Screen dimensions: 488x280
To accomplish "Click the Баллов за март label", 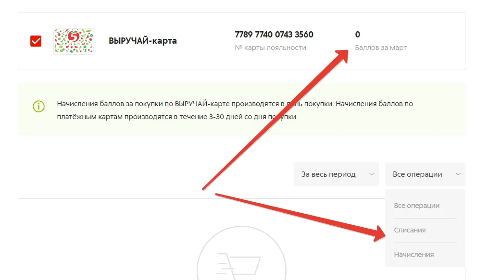I will [x=381, y=48].
